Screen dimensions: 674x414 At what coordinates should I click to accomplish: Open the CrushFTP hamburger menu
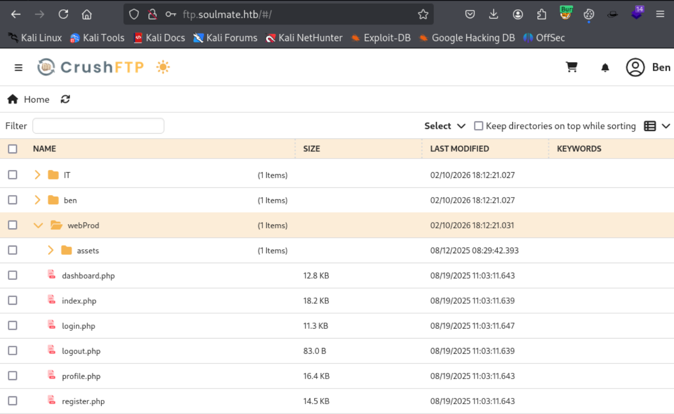click(19, 67)
